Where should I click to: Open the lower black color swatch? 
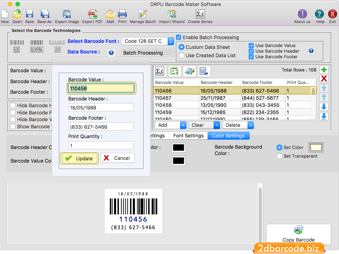(179, 161)
